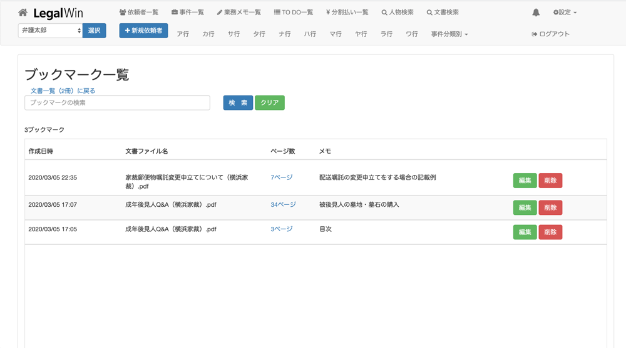Open 分割払い一覧 with the yen icon

pos(347,12)
